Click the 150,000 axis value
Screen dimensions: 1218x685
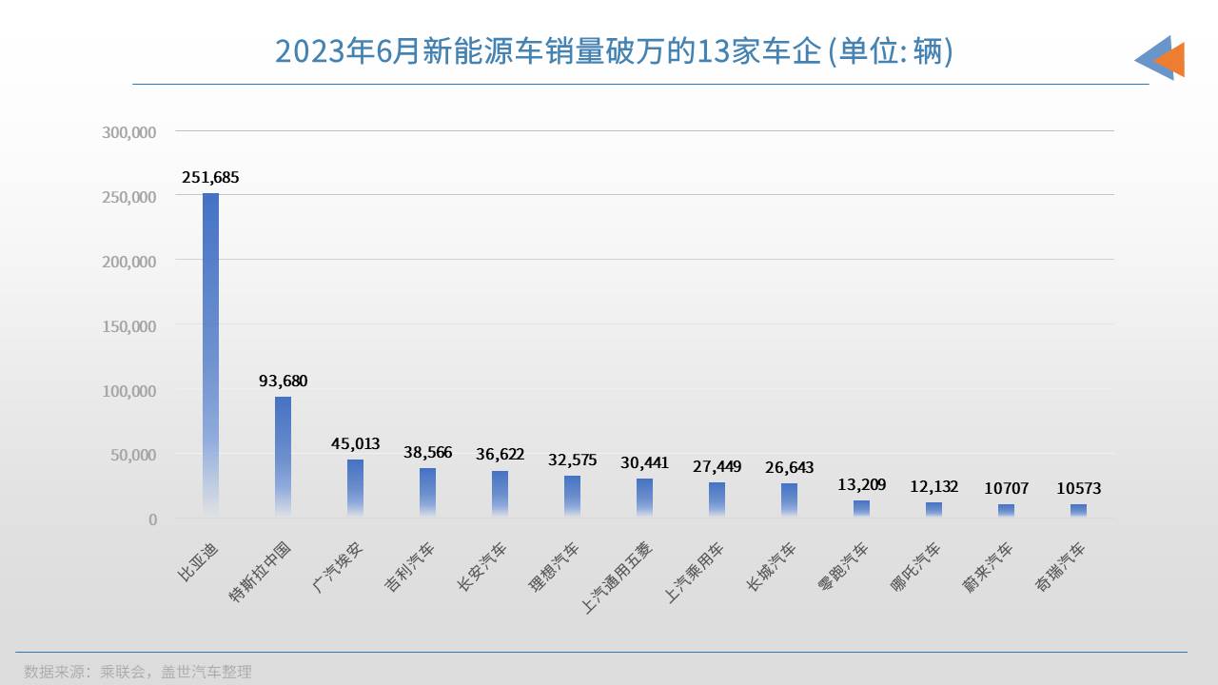point(129,325)
